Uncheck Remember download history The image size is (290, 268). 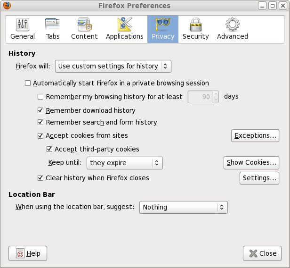click(40, 110)
